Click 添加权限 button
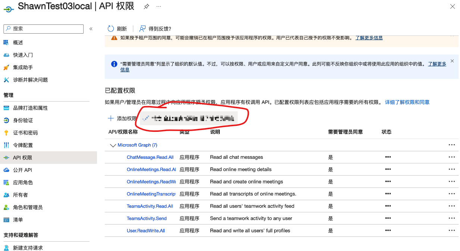Viewport: 460px width, 251px height. pyautogui.click(x=122, y=118)
